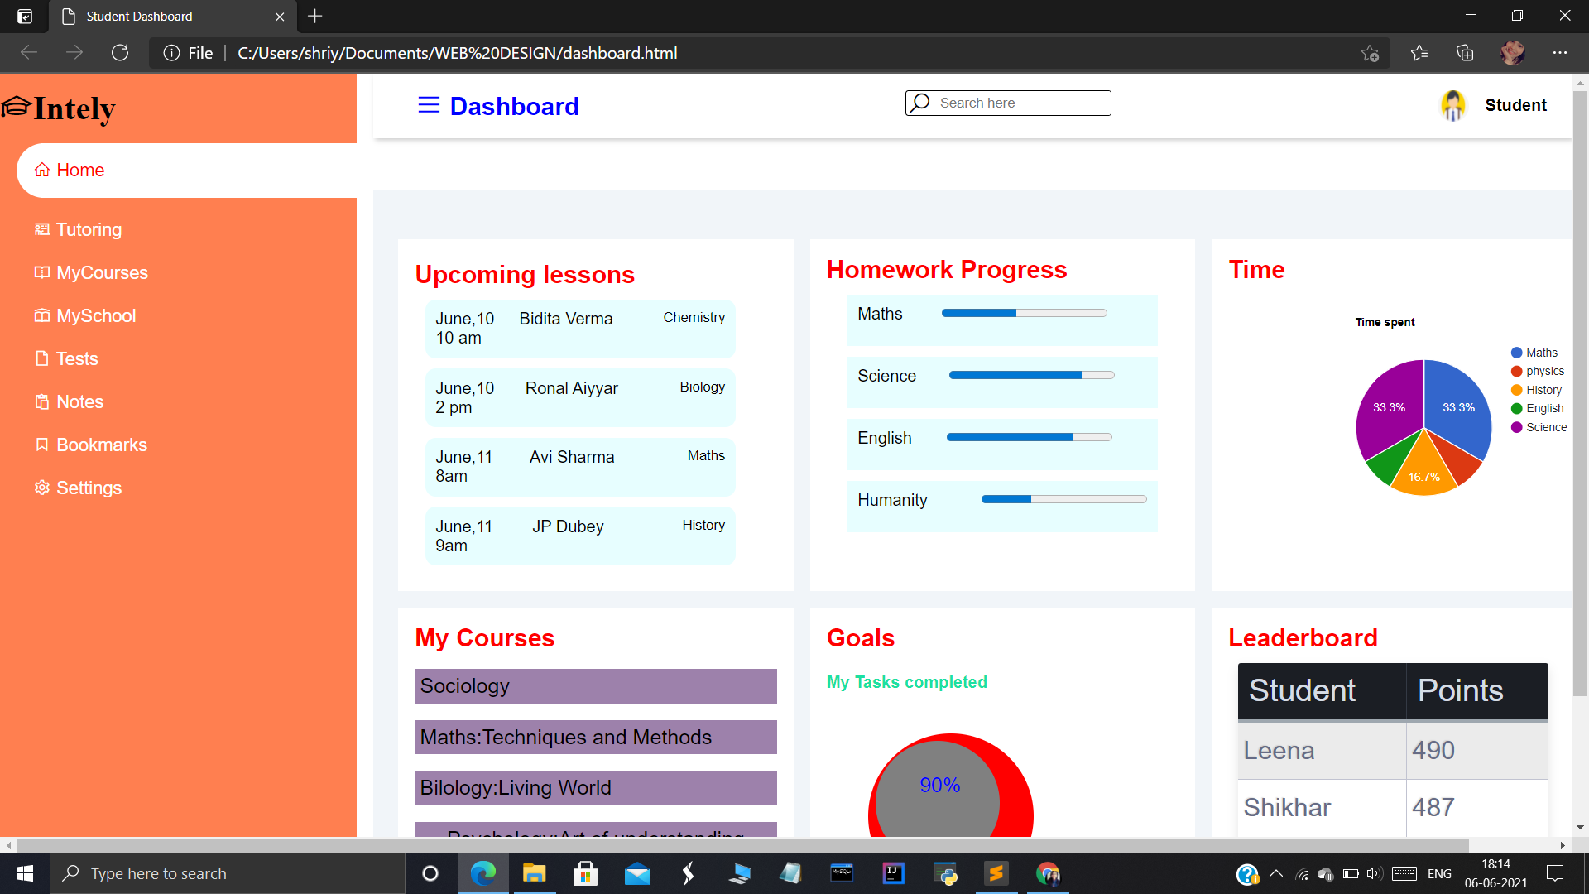
Task: Open the browser's more options menu
Action: point(1561,52)
